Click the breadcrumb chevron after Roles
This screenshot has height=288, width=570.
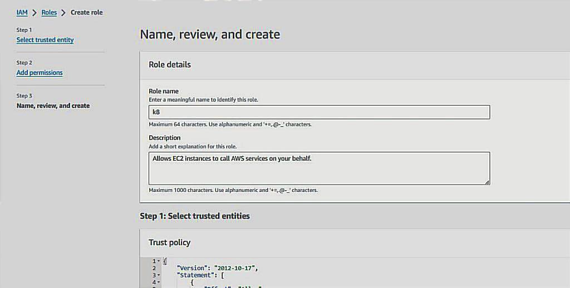[x=63, y=12]
